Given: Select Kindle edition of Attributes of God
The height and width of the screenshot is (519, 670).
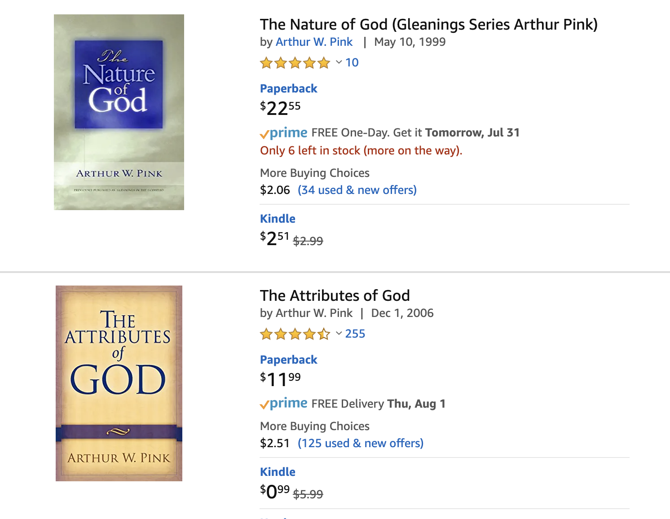Looking at the screenshot, I should (x=278, y=472).
